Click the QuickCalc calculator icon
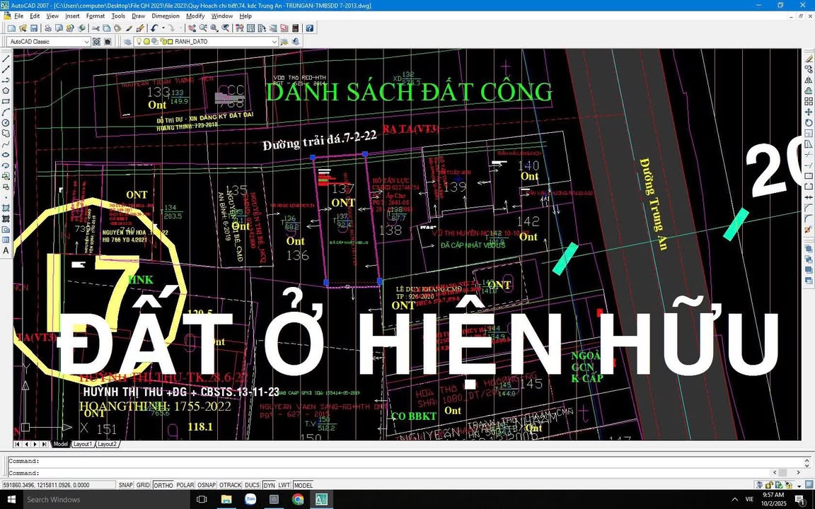Screen dimensions: 815x509 tap(295, 28)
